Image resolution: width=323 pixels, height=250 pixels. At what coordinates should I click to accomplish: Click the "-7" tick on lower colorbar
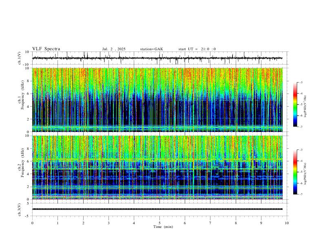301,194
